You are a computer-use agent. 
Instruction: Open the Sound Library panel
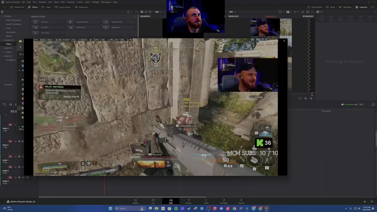point(62,7)
